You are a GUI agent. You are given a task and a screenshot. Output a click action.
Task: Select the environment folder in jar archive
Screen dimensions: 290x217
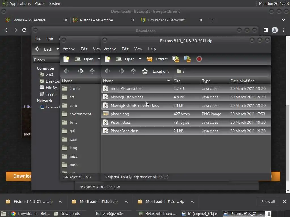pos(80,114)
